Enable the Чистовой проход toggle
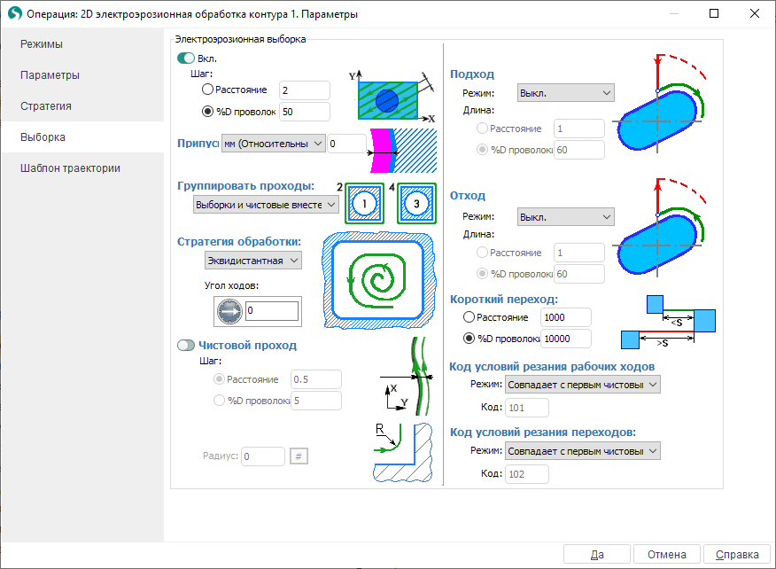The width and height of the screenshot is (776, 569). tap(186, 345)
